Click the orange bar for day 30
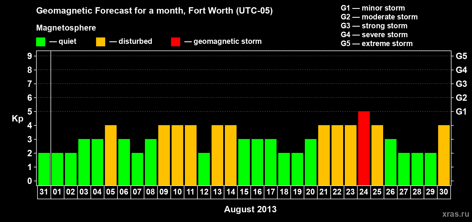 (444, 155)
